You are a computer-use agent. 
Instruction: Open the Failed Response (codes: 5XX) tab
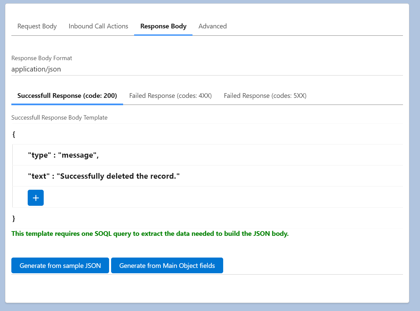tap(265, 96)
